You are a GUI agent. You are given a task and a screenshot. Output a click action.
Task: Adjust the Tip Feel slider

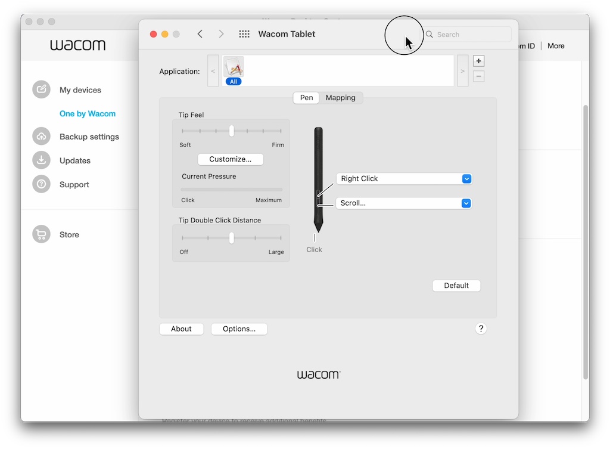[231, 131]
